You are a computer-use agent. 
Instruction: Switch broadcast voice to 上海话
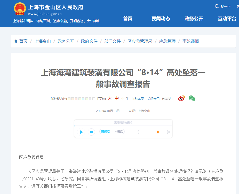point(118,131)
